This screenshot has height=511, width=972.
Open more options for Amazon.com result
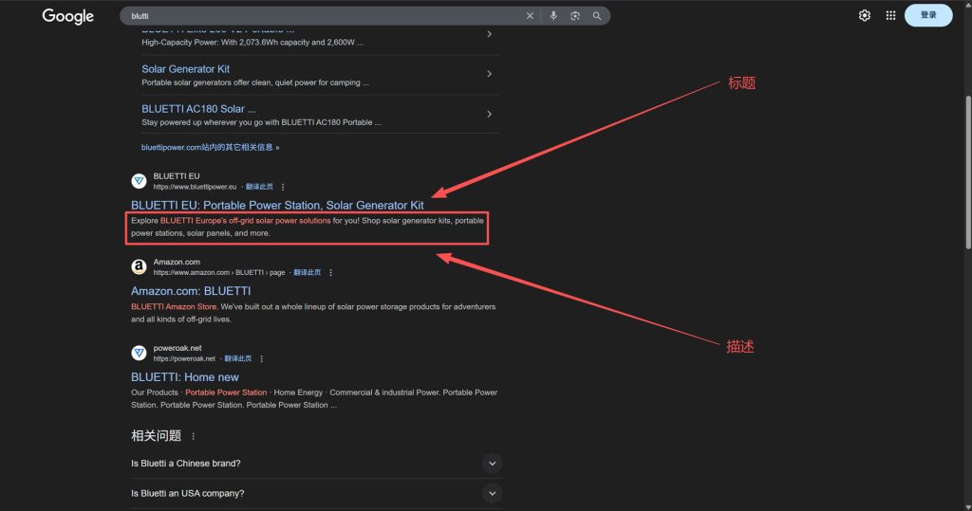330,273
